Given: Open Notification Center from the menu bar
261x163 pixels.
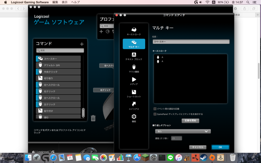Looking at the screenshot, I should (x=254, y=2).
